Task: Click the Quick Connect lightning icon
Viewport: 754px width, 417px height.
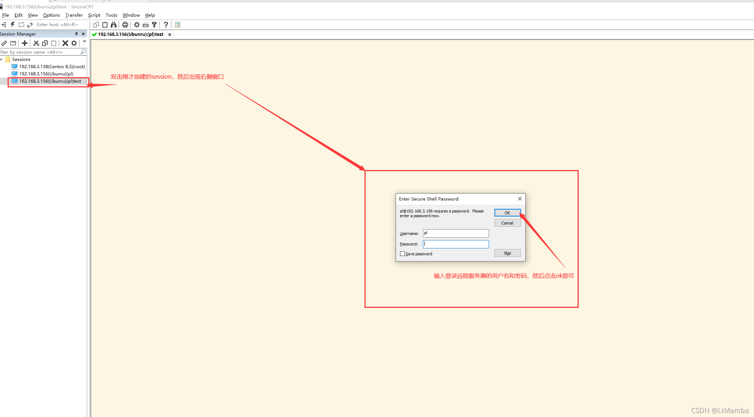Action: [12, 24]
